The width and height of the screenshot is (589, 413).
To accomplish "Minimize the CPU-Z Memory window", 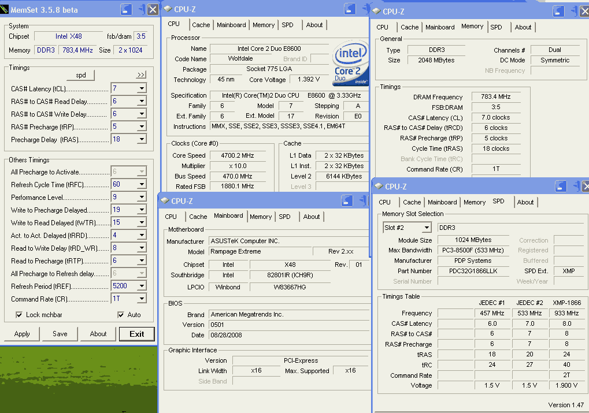I will [559, 12].
